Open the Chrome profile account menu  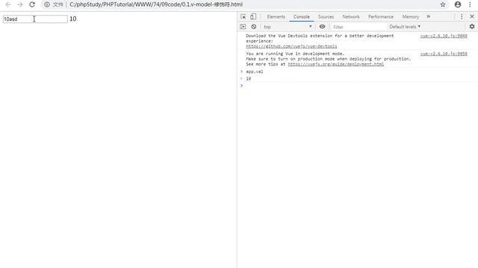pyautogui.click(x=458, y=4)
